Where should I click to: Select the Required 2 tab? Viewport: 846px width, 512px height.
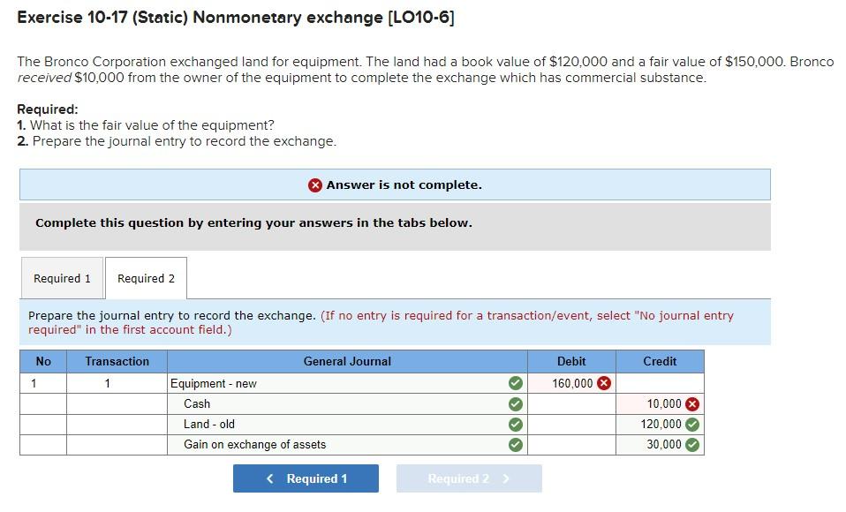click(146, 277)
